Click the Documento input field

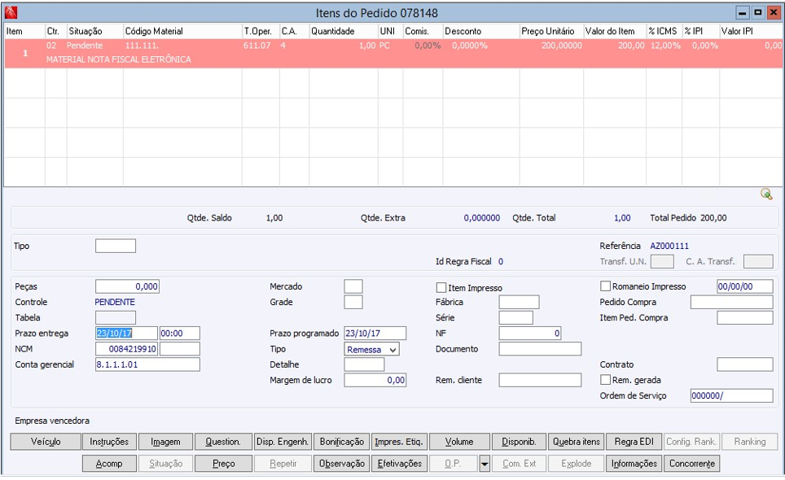tap(540, 348)
